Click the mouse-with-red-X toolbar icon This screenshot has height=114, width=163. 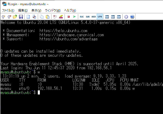[55, 17]
